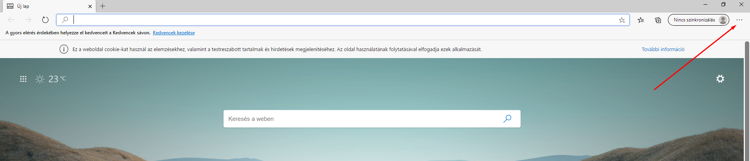Click the blue search magnifier button
750x161 pixels.
tap(507, 119)
